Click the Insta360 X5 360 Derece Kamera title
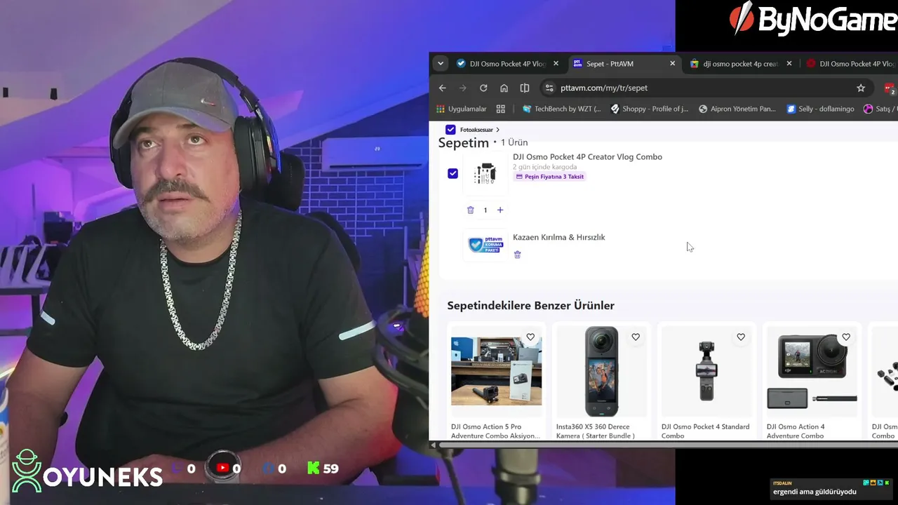 tap(596, 431)
